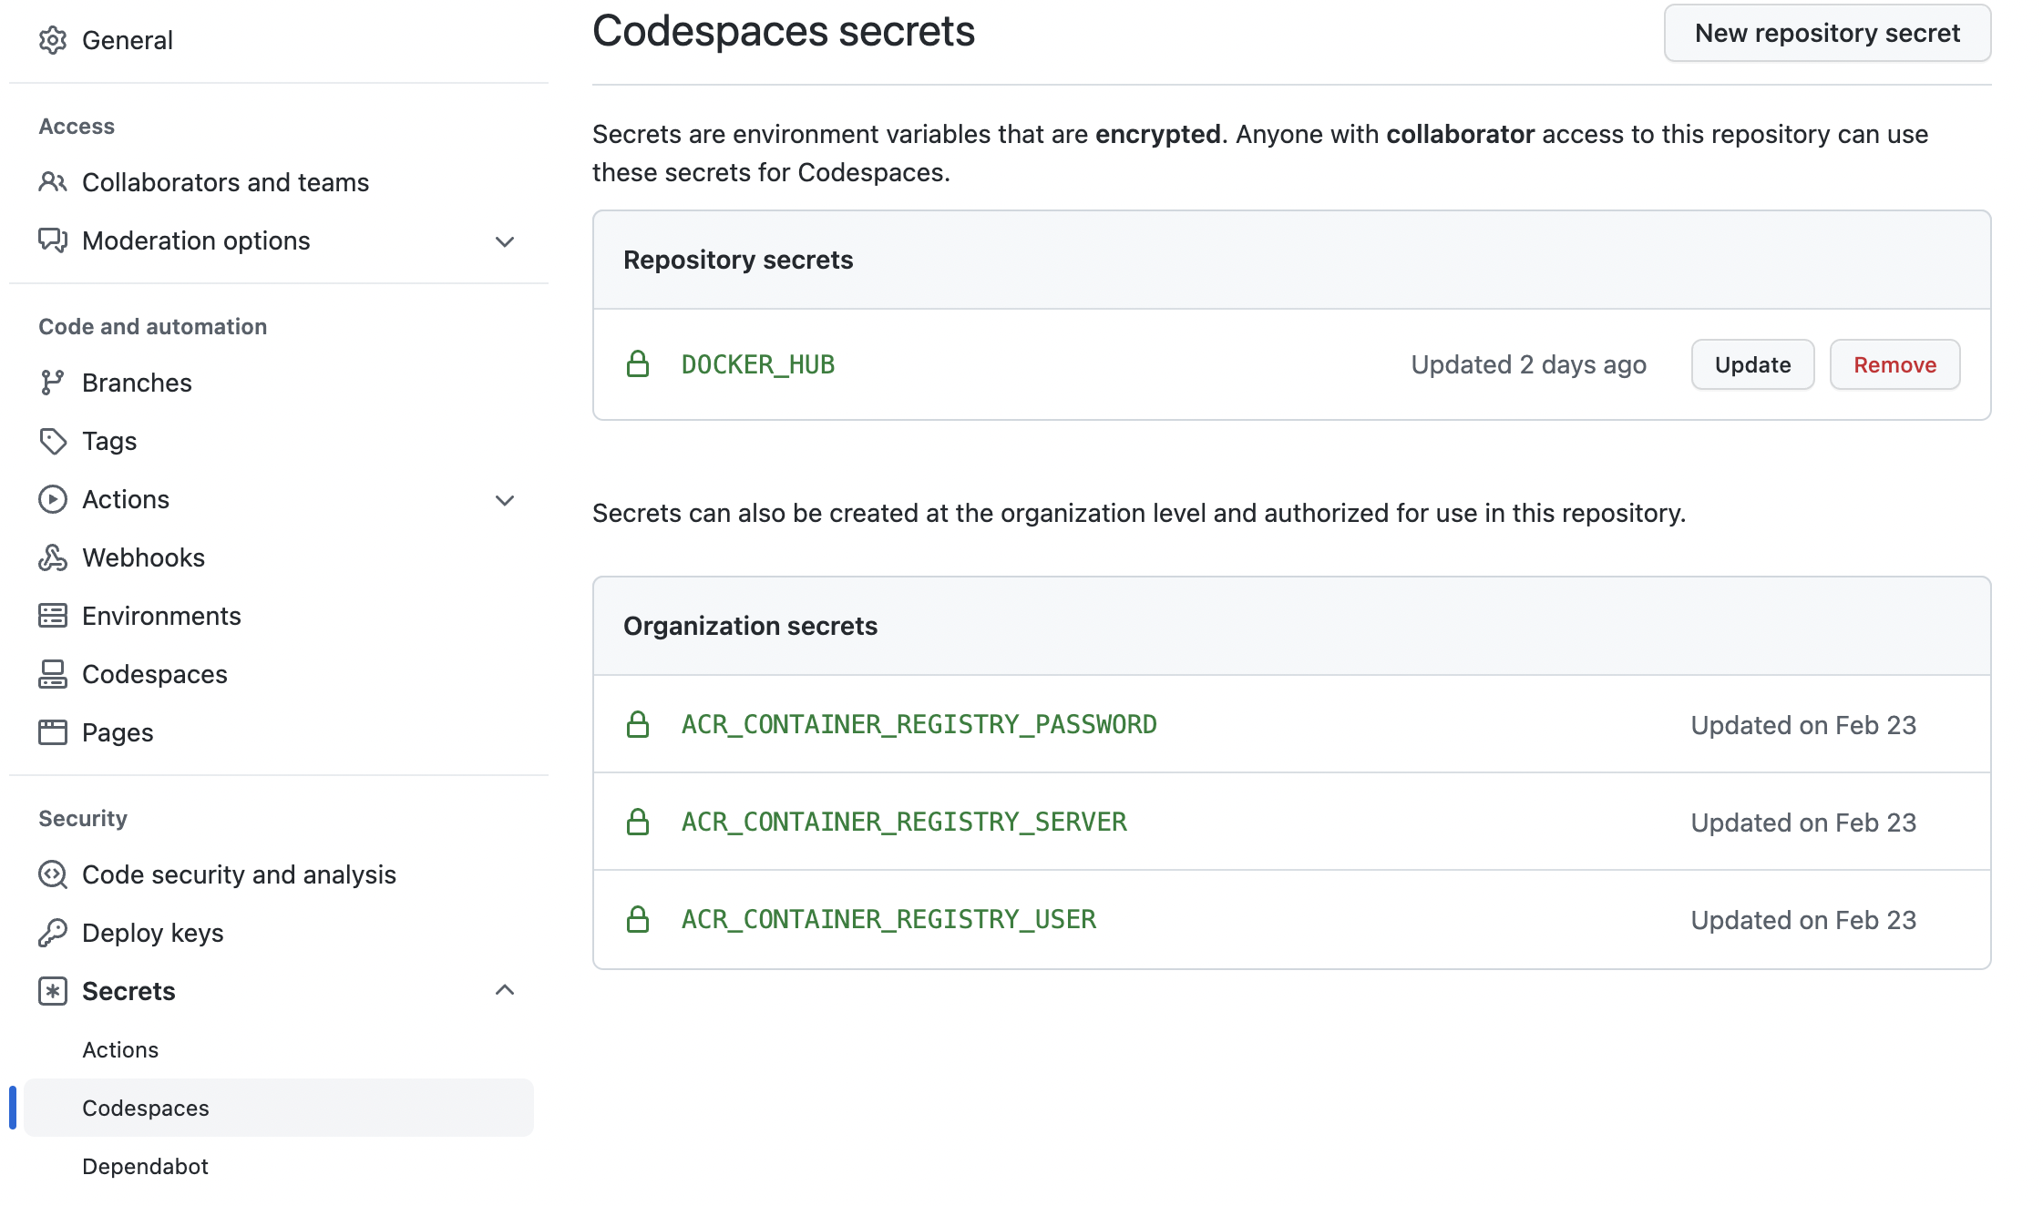The width and height of the screenshot is (2043, 1206).
Task: Click New repository secret button
Action: point(1827,34)
